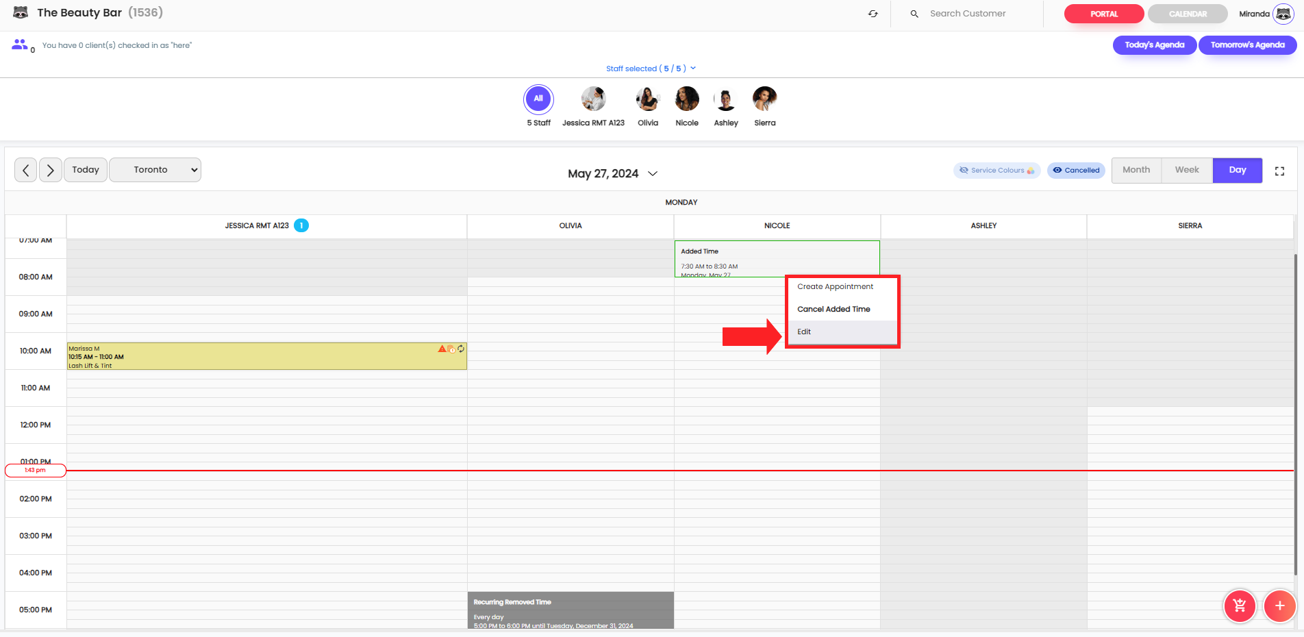This screenshot has width=1304, height=637.
Task: Click the 12:00 PM time label
Action: pyautogui.click(x=36, y=425)
